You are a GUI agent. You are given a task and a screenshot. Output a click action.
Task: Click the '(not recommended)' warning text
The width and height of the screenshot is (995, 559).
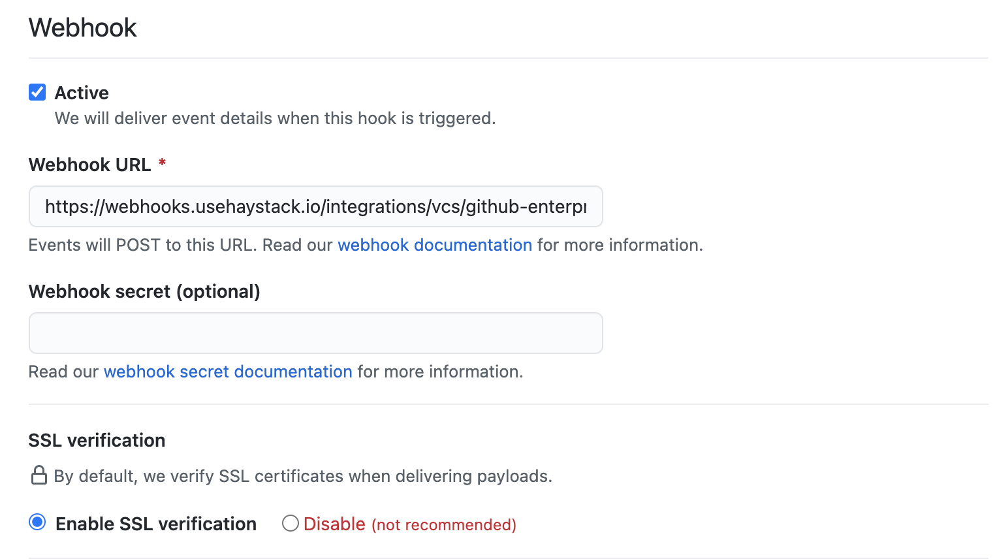(x=444, y=525)
